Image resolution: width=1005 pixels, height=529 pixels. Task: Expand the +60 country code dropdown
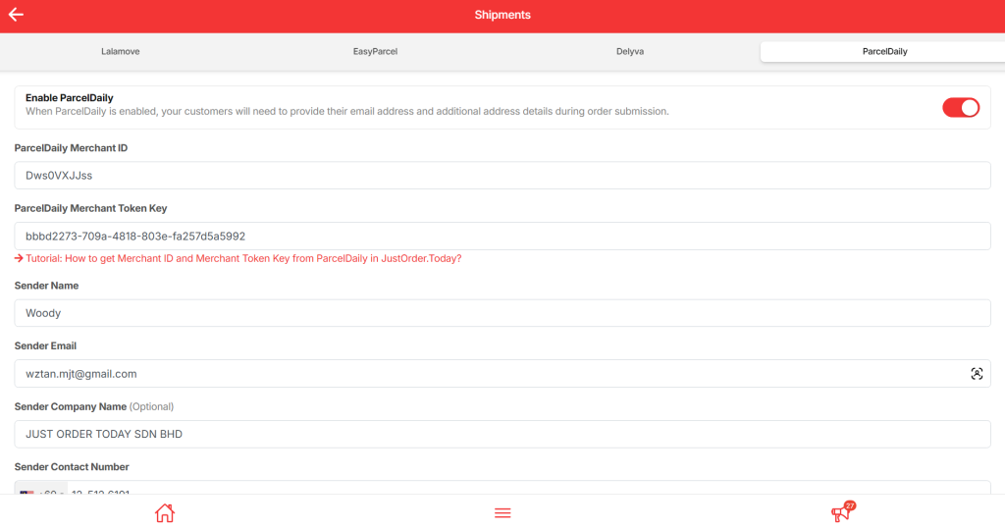coord(51,492)
